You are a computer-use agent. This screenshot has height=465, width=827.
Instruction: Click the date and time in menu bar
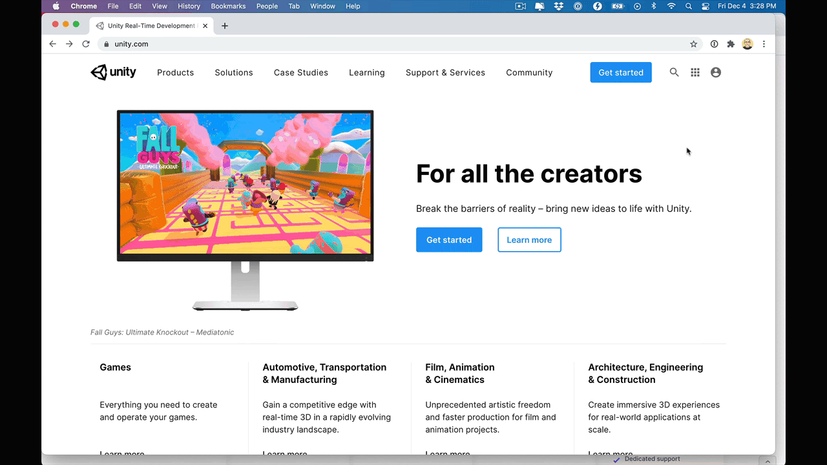747,6
